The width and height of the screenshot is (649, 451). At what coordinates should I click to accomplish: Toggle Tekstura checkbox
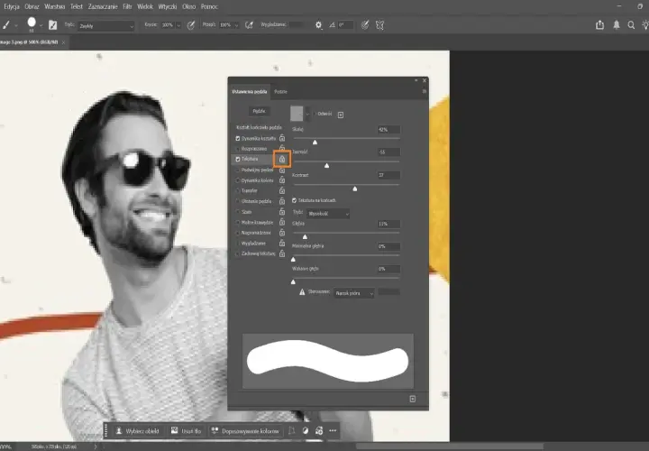(x=238, y=159)
